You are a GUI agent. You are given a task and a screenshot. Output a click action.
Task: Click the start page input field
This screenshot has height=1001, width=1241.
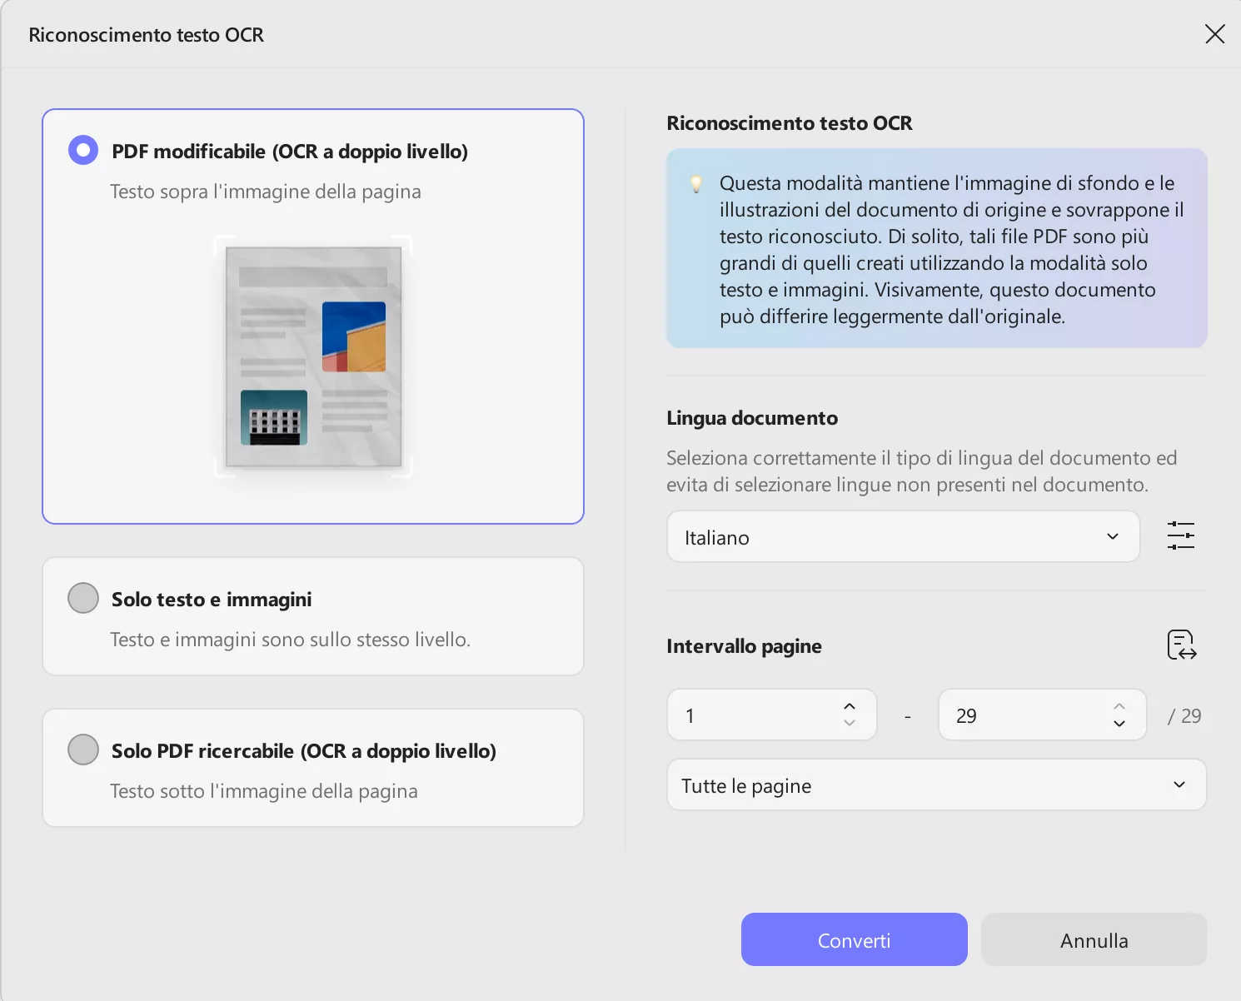[x=758, y=715]
